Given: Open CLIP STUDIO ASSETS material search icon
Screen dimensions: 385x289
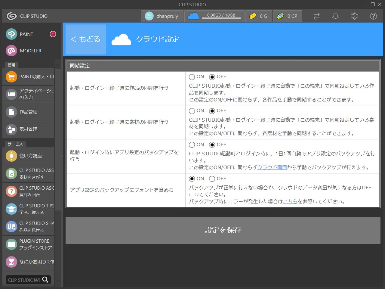Looking at the screenshot, I should pos(11,174).
